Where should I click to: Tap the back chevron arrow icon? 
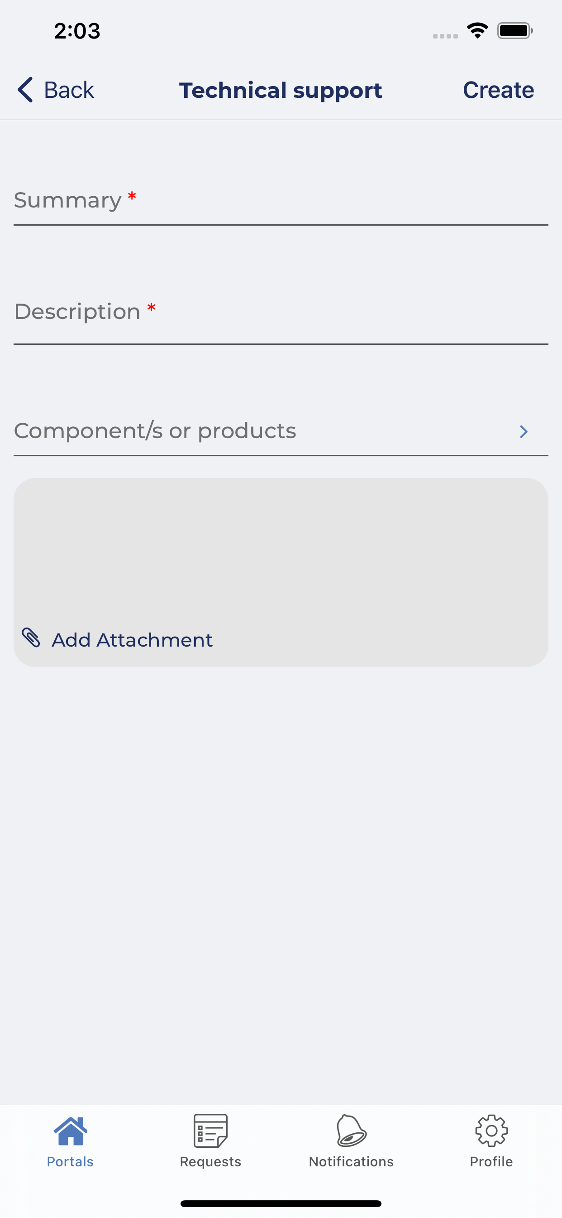coord(25,90)
